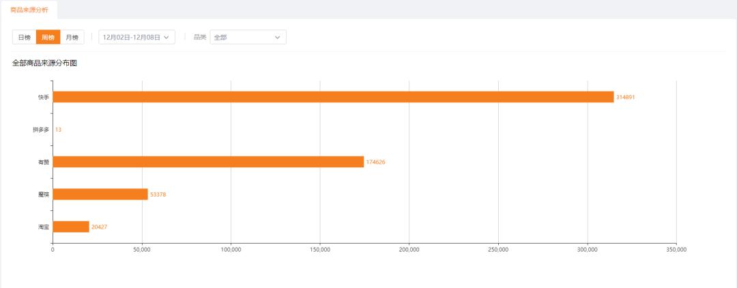Click the 拼多多 axis label

pyautogui.click(x=41, y=130)
